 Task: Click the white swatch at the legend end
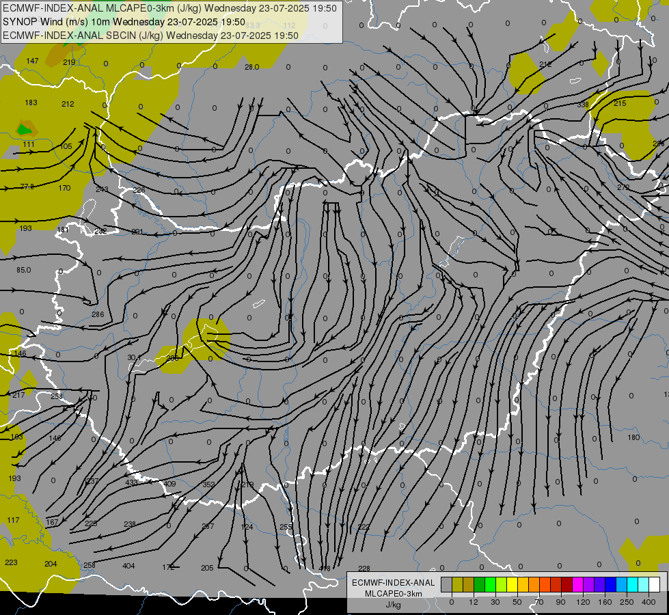[x=655, y=585]
